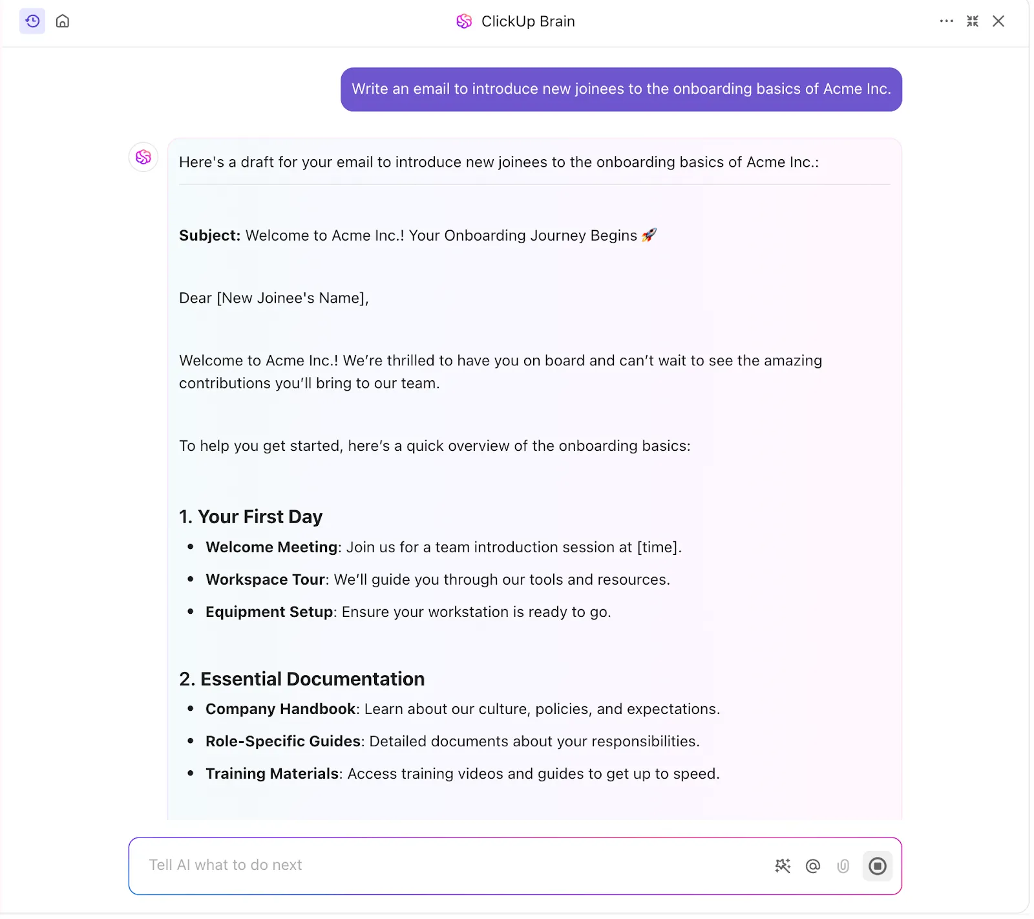This screenshot has width=1034, height=919.
Task: Open the AI prompts sparkle icon
Action: [783, 865]
